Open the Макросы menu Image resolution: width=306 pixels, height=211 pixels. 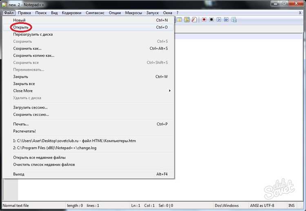(133, 13)
